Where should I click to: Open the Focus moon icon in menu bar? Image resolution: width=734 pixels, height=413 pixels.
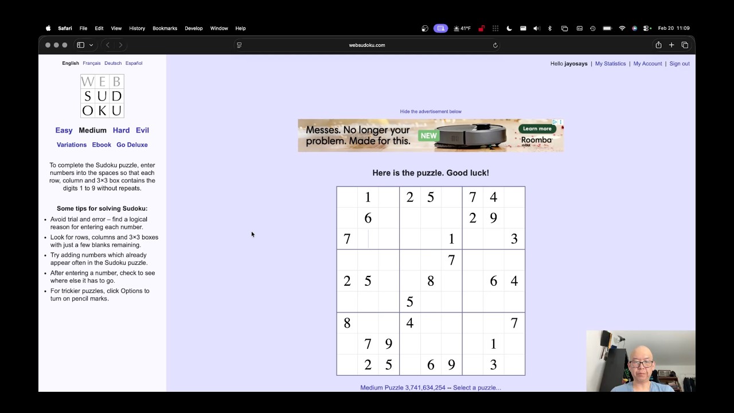509,28
